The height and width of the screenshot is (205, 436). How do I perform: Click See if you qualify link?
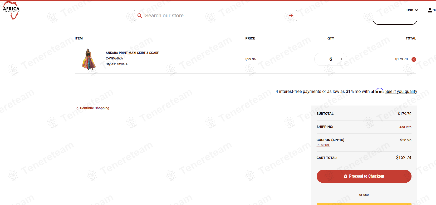(x=401, y=91)
